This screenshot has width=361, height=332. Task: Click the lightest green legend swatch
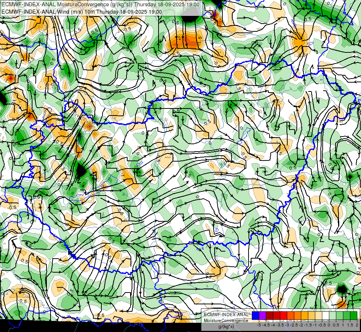click(x=333, y=315)
